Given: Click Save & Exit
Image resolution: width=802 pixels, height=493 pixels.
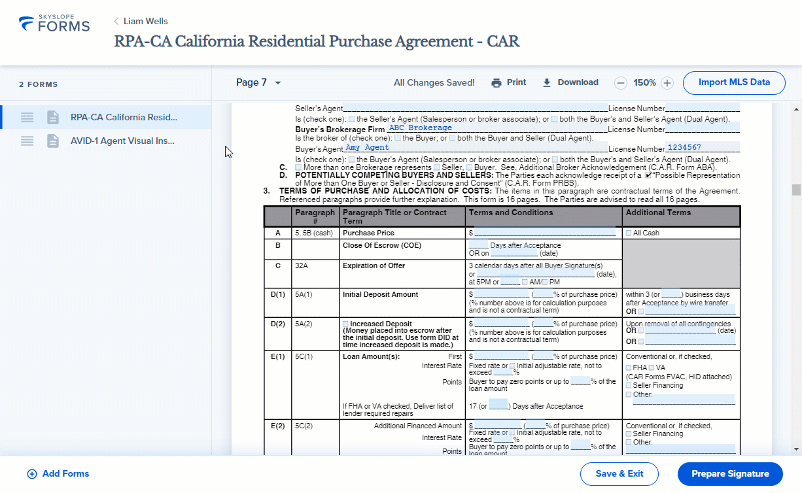Looking at the screenshot, I should (619, 474).
